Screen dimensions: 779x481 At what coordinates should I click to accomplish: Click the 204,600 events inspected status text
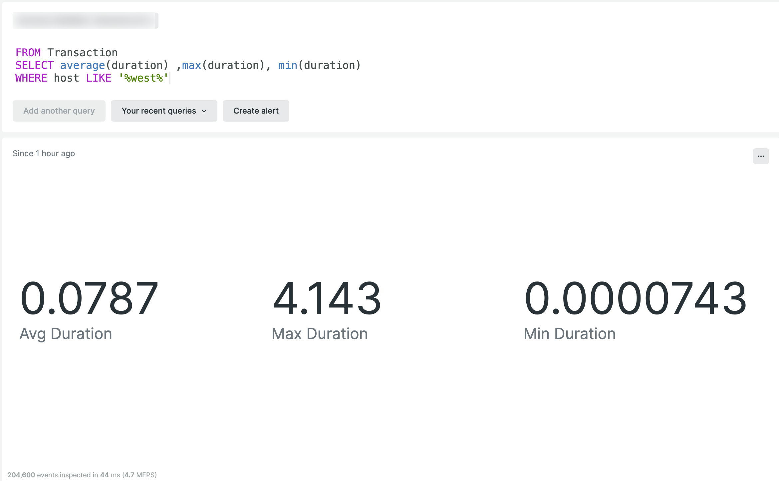(82, 475)
